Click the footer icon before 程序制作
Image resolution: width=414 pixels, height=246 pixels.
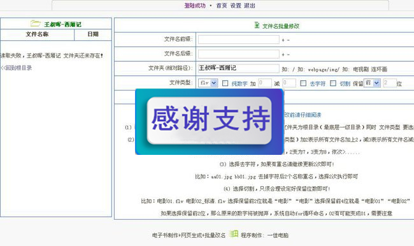click(234, 234)
